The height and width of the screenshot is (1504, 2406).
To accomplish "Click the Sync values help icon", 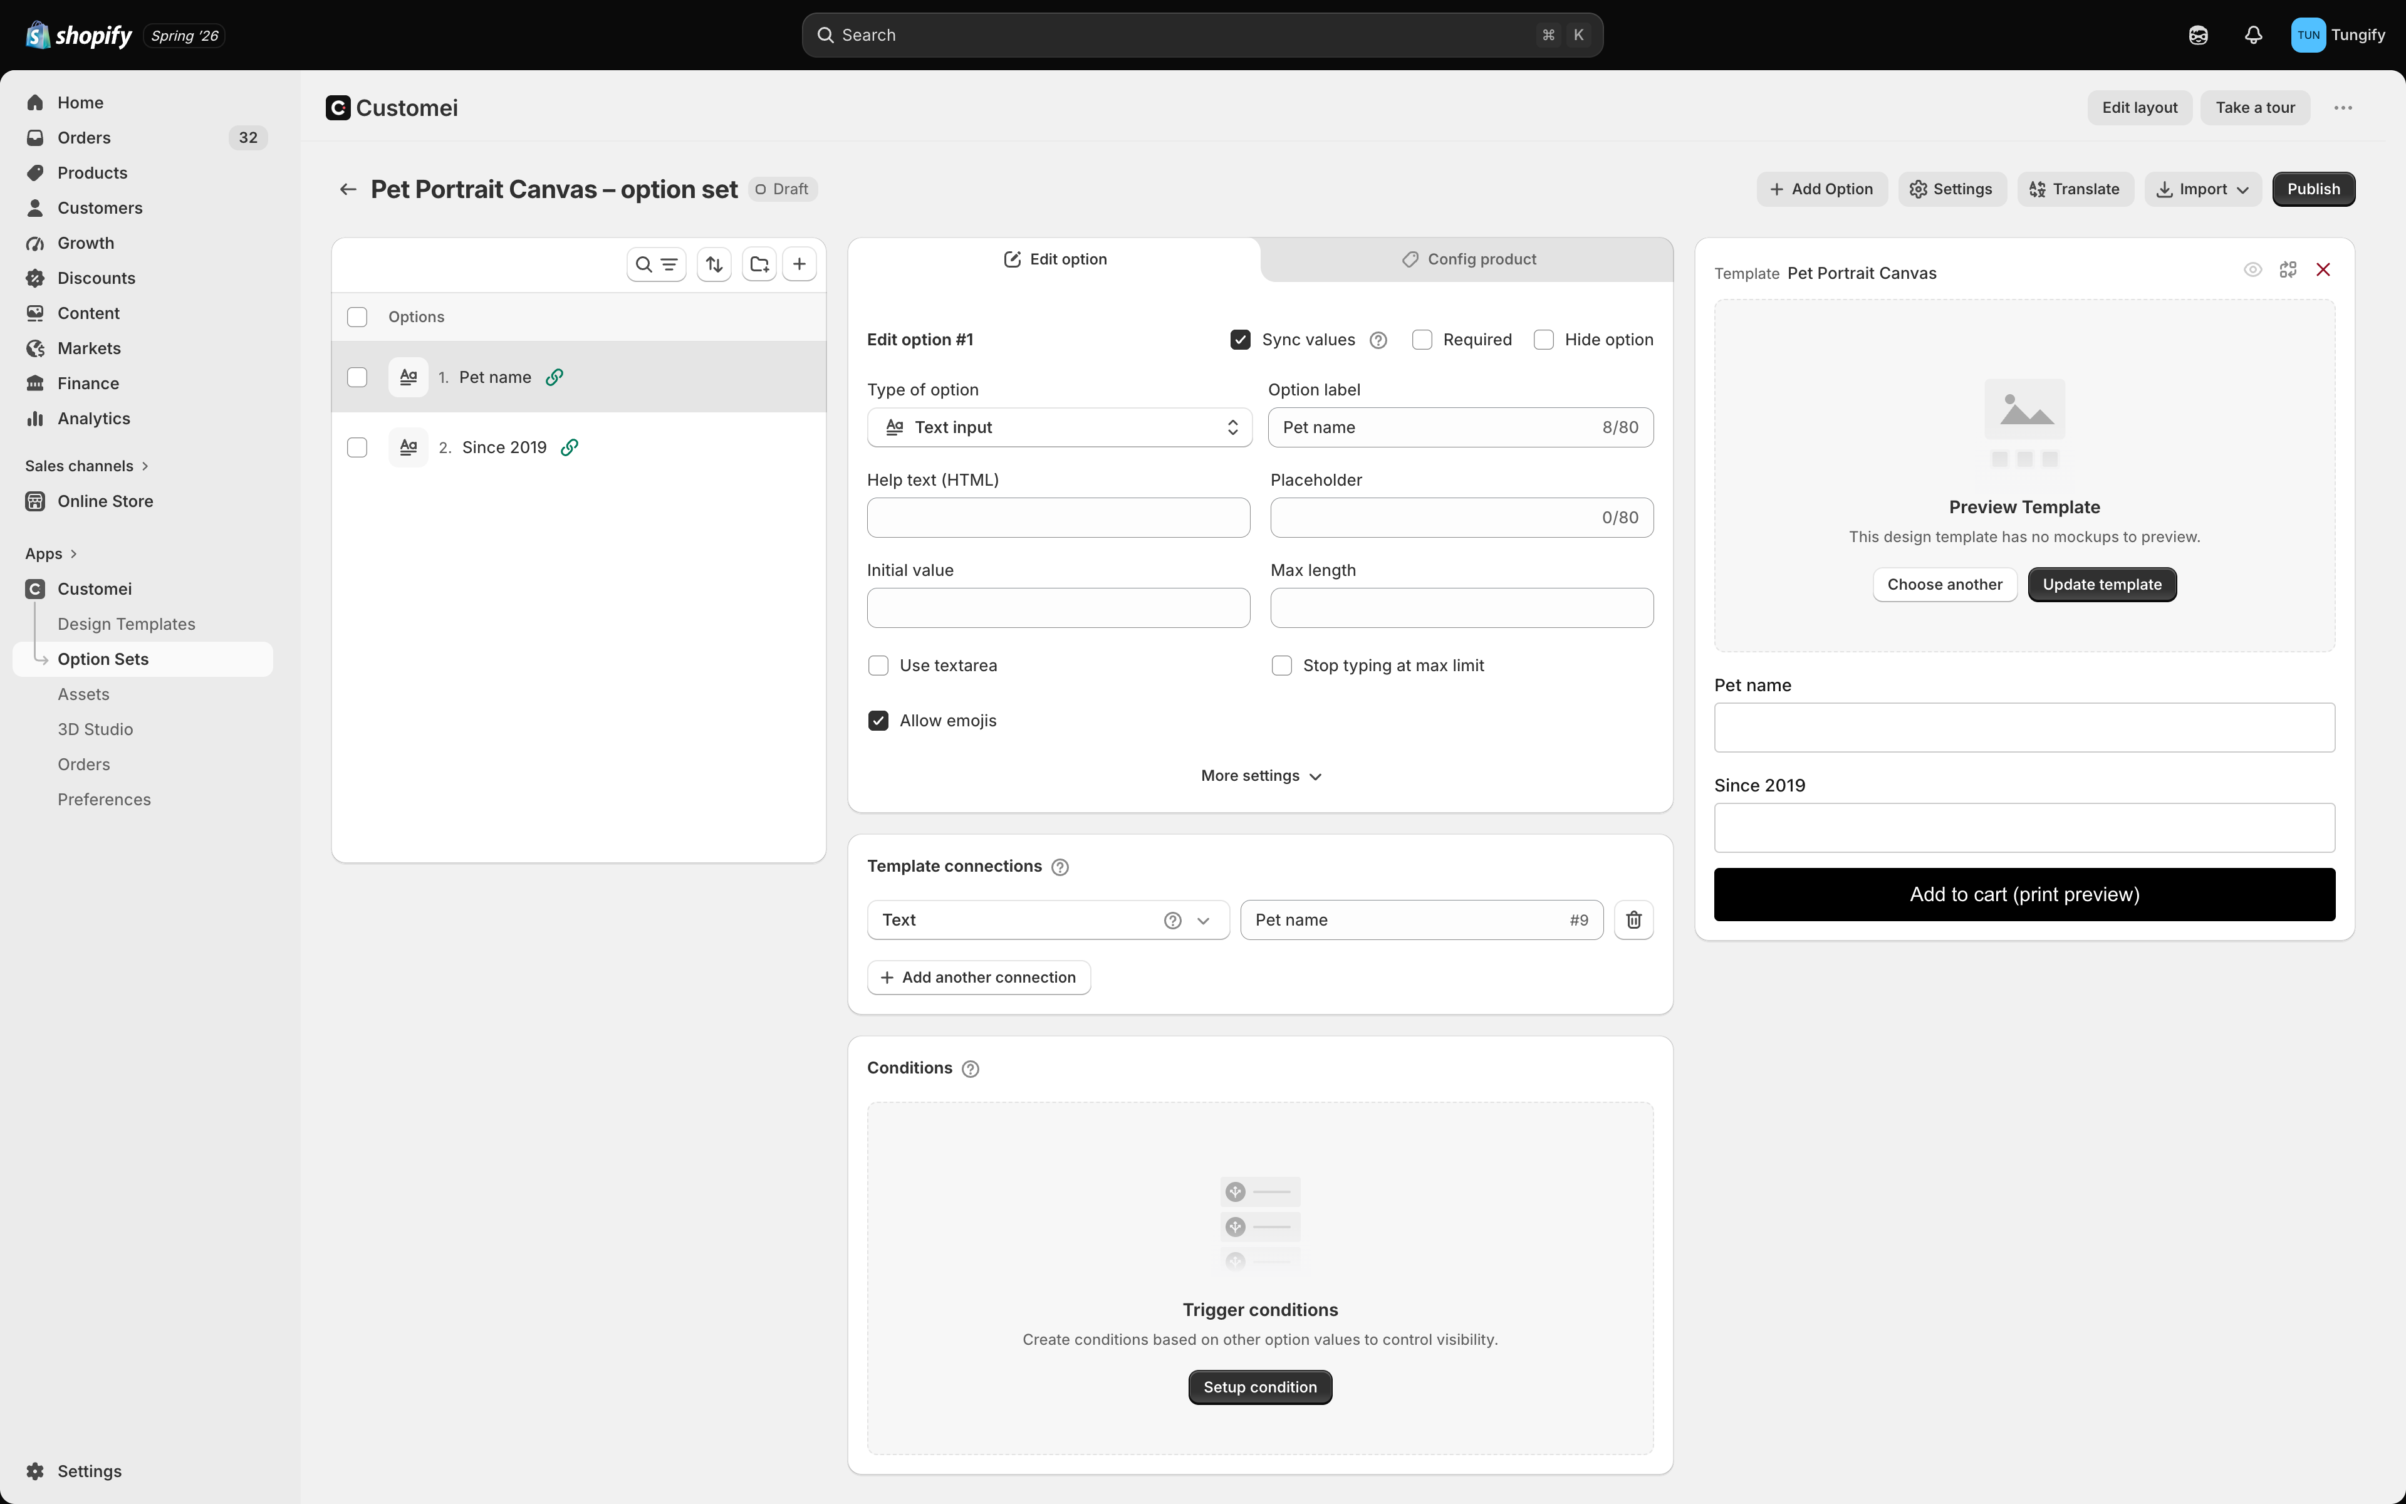I will click(1378, 340).
